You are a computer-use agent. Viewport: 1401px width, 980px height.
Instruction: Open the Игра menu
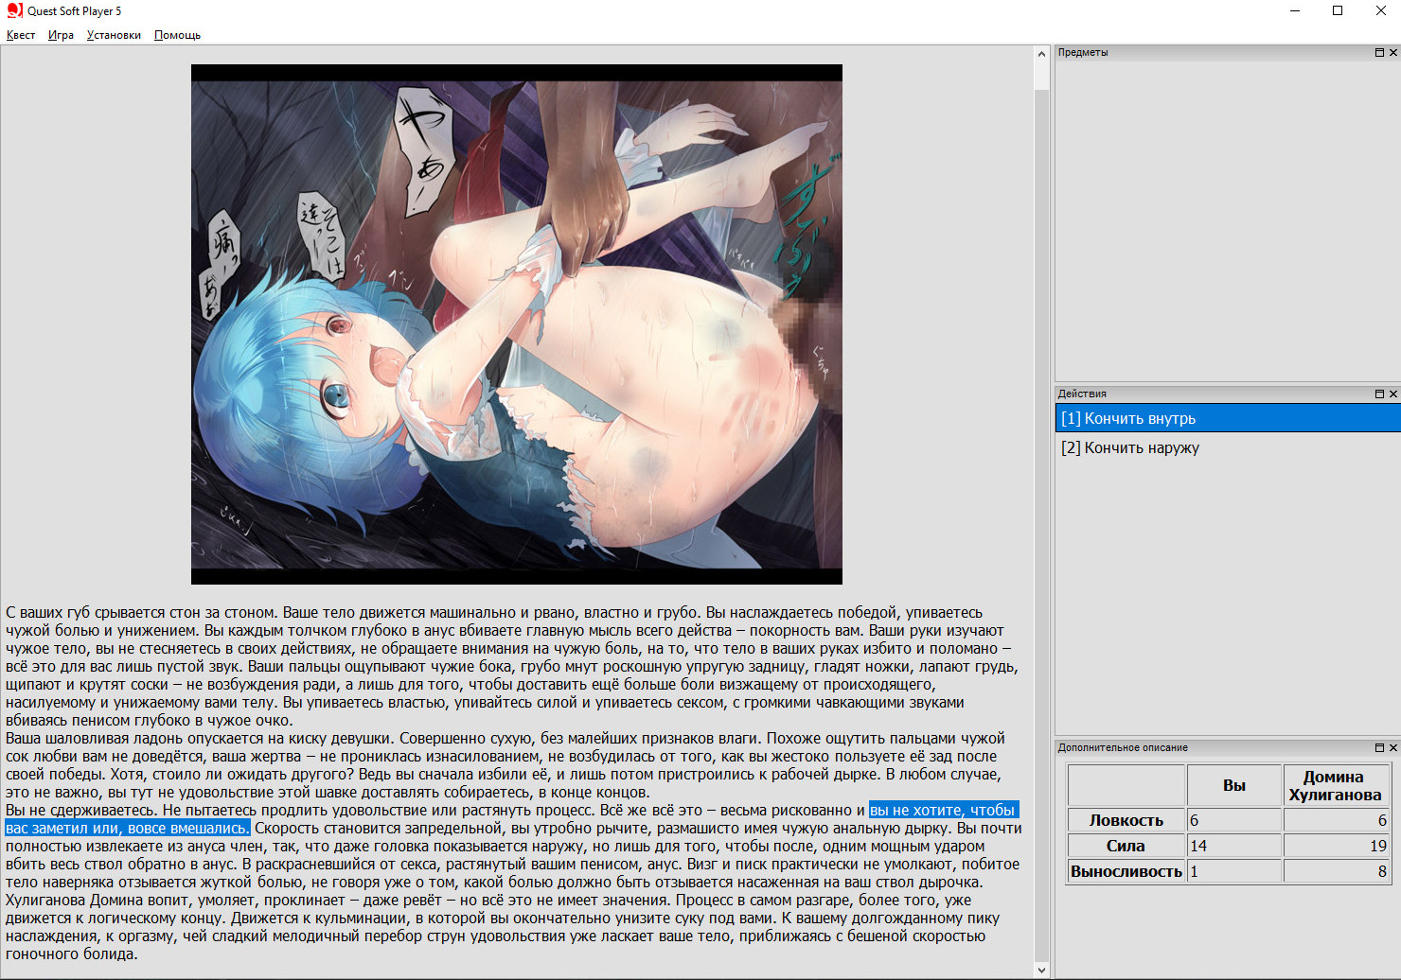pos(61,35)
